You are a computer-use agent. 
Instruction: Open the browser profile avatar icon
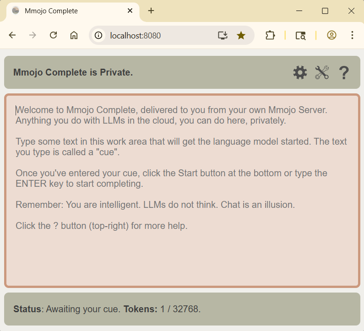coord(331,35)
